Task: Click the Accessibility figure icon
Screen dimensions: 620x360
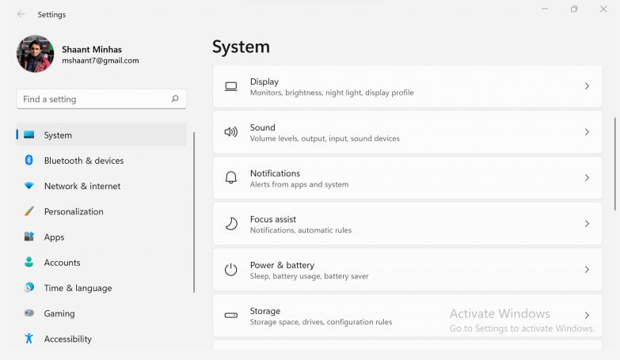Action: click(x=29, y=339)
